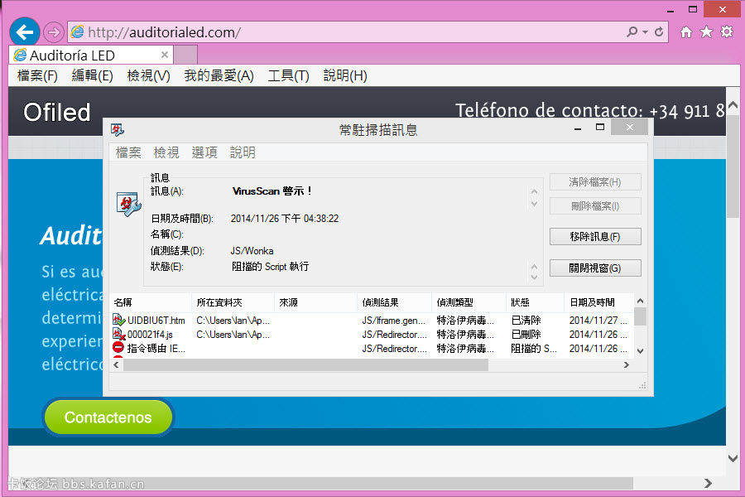
Task: Click web page horizontal scroll right arrow
Action: coord(708,483)
